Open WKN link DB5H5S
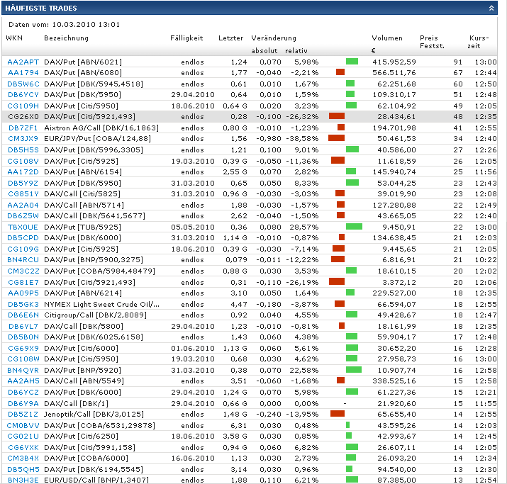This screenshot has width=507, height=484. [23, 150]
